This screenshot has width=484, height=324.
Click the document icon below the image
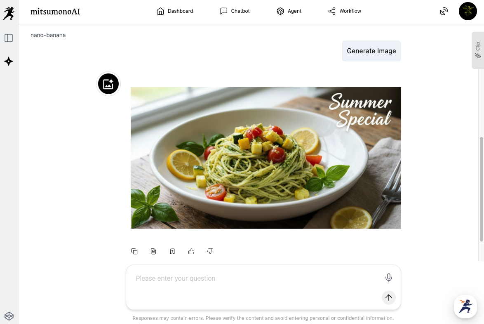tap(153, 251)
